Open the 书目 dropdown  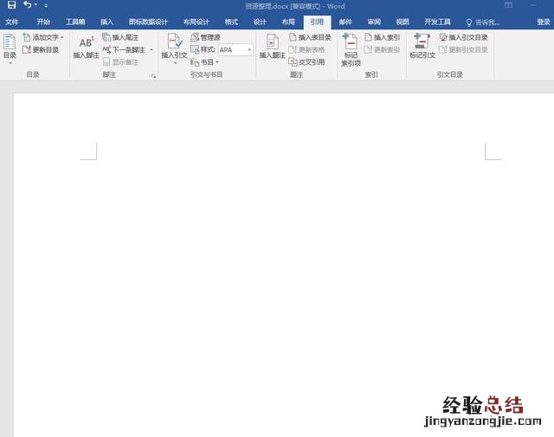pyautogui.click(x=205, y=62)
